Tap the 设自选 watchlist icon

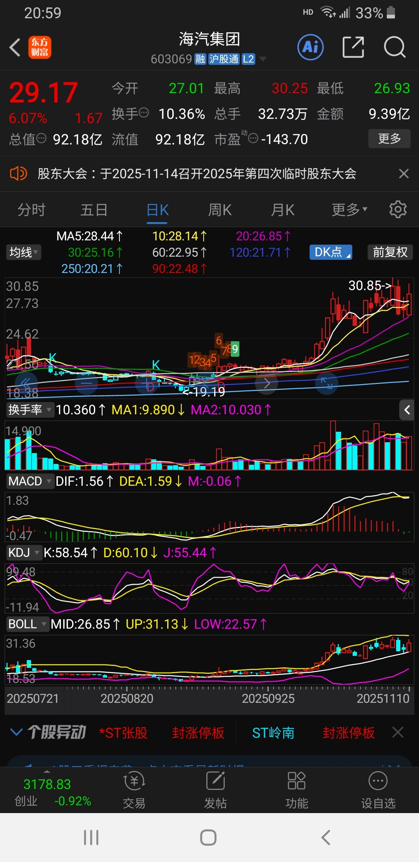pos(378,790)
